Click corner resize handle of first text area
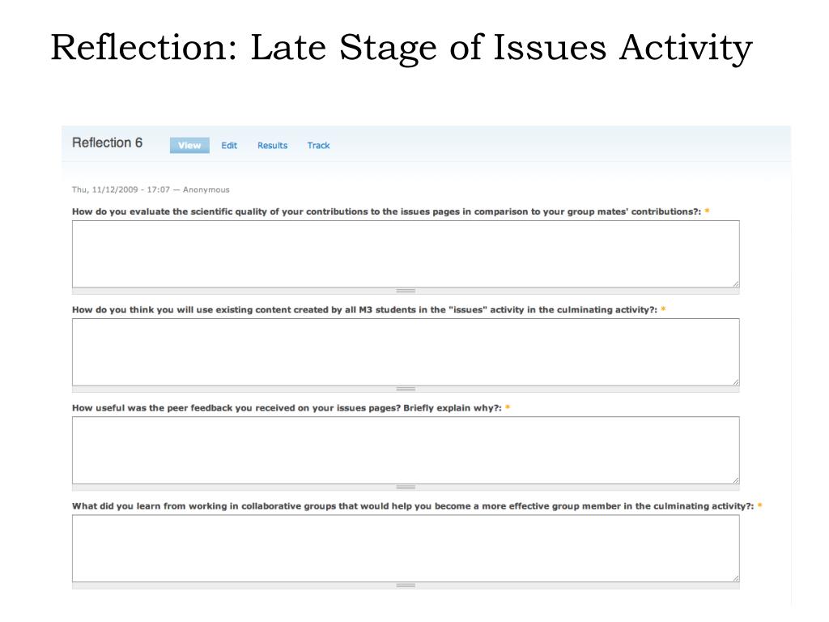 (x=735, y=284)
